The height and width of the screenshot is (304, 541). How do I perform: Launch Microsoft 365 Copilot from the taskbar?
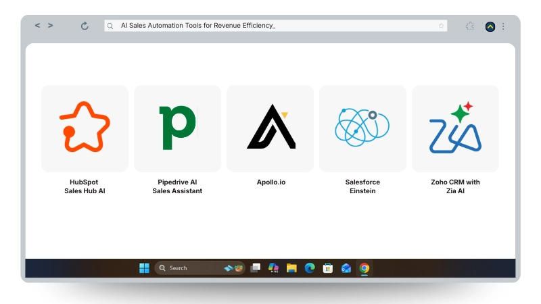(274, 268)
